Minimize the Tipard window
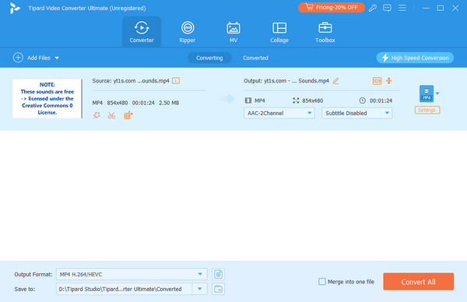The height and width of the screenshot is (302, 467). click(x=426, y=8)
